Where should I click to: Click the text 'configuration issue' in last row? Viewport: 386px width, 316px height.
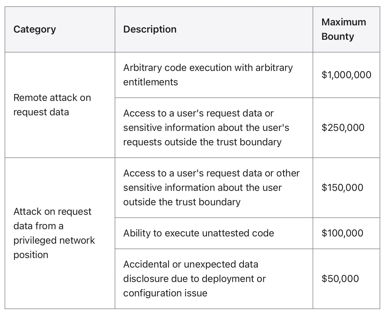coord(165,293)
